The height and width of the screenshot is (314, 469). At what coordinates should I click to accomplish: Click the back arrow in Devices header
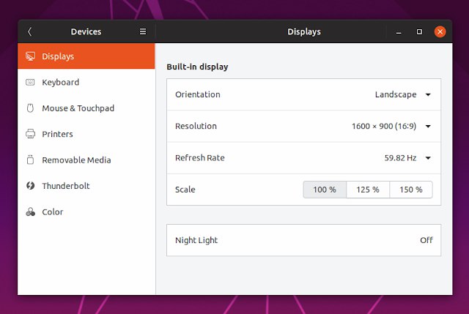click(x=29, y=31)
